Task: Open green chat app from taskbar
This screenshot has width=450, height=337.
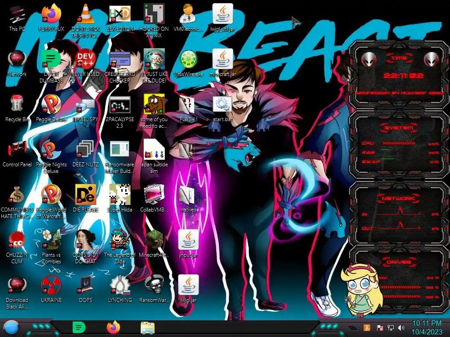Action: (79, 327)
